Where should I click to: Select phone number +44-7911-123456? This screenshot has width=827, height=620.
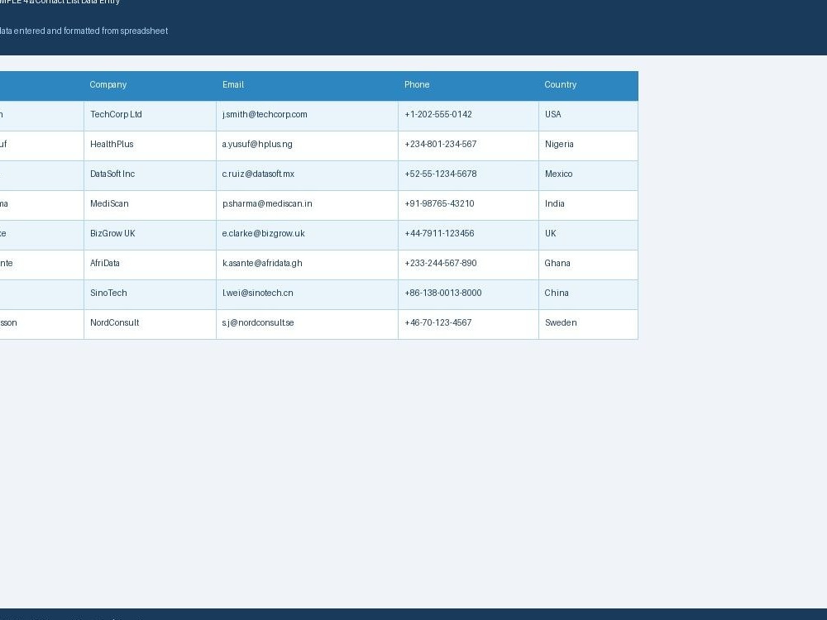439,234
